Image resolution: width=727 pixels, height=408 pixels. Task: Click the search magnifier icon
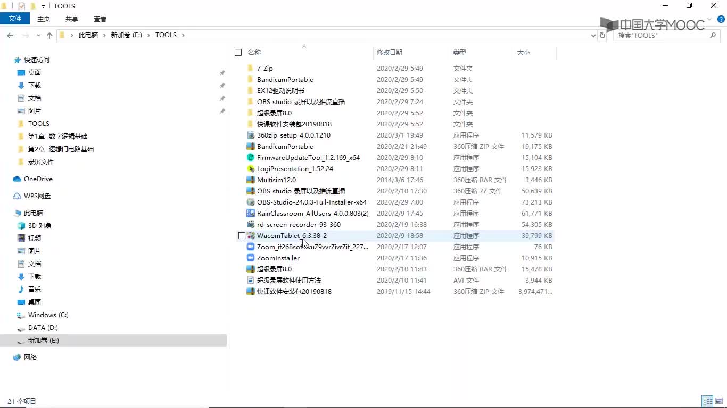[x=713, y=35]
